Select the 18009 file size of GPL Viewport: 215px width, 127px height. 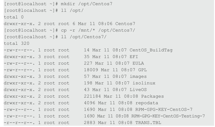[91, 70]
